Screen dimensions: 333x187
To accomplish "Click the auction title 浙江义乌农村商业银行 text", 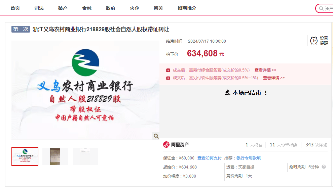I will (x=101, y=29).
